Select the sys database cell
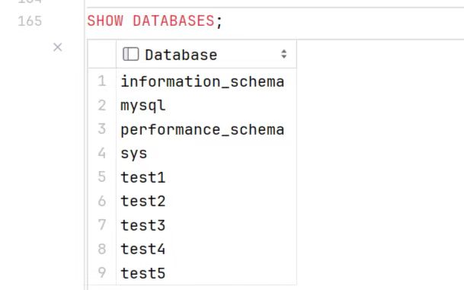Screen dimensions: 464x290 [206, 153]
